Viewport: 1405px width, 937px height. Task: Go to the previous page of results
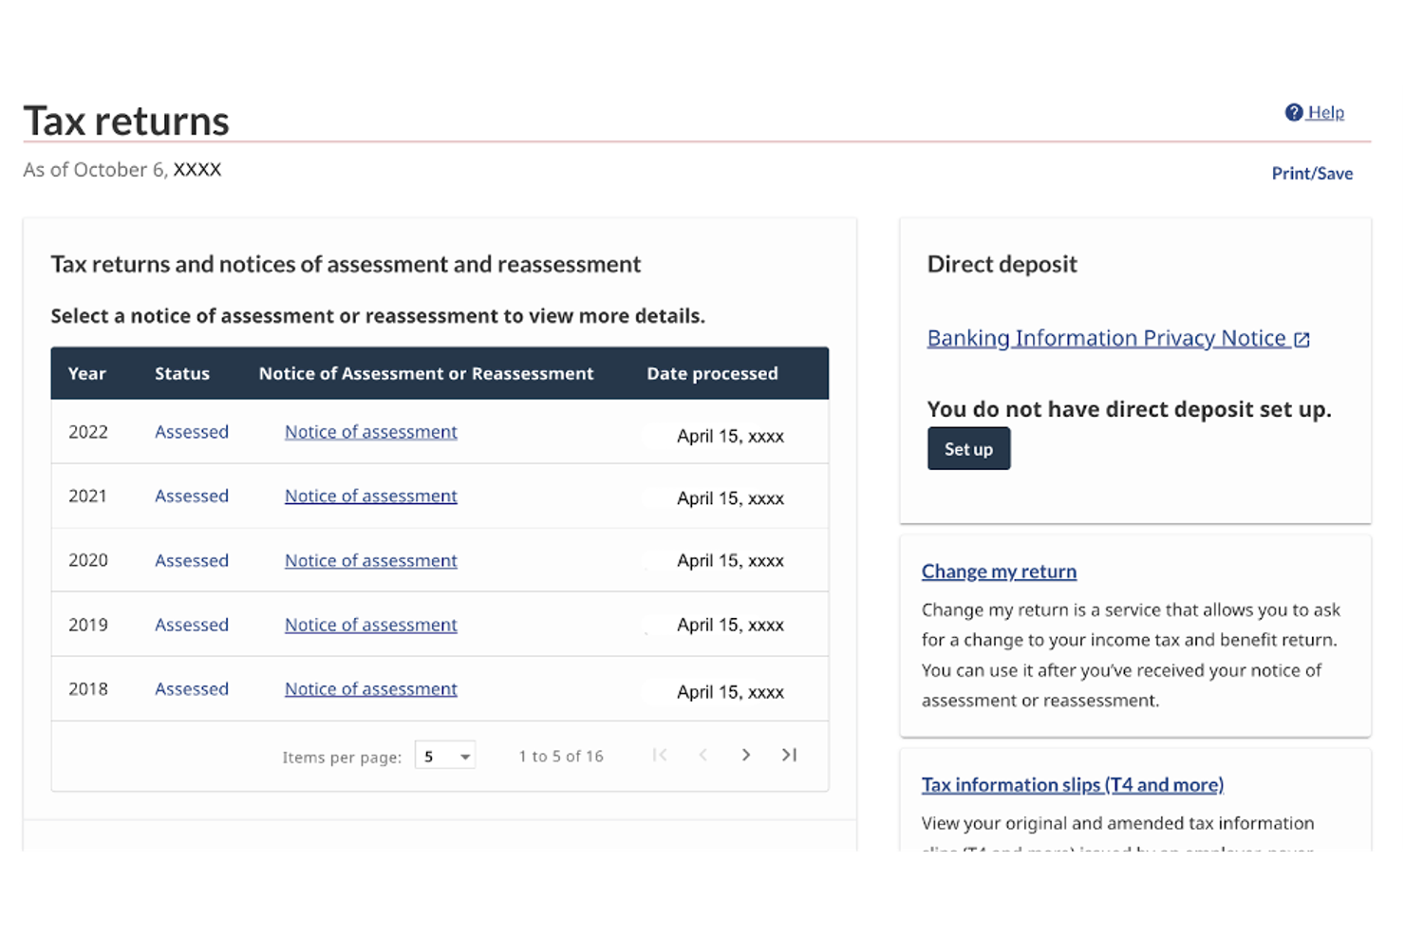(x=703, y=755)
